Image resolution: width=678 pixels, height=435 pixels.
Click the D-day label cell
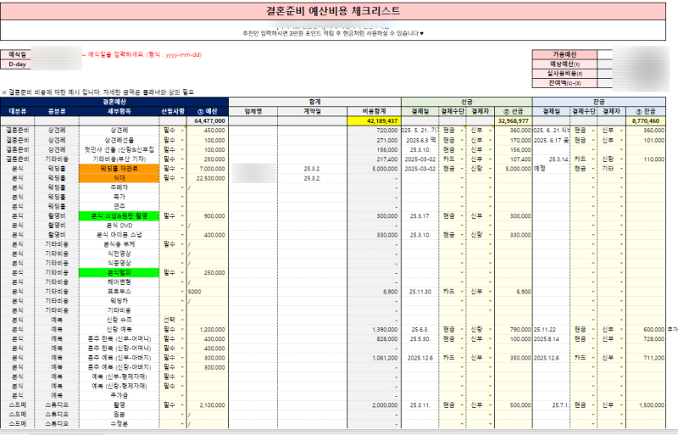[x=17, y=64]
